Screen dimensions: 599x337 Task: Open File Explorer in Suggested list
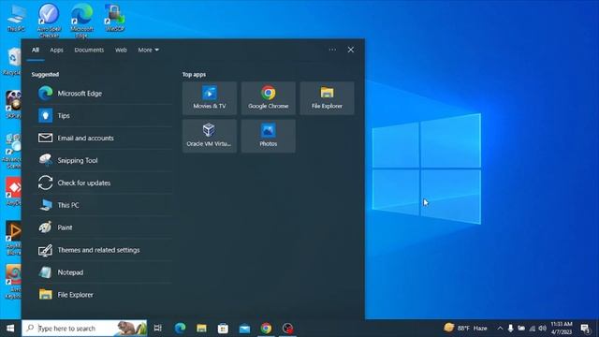102,295
